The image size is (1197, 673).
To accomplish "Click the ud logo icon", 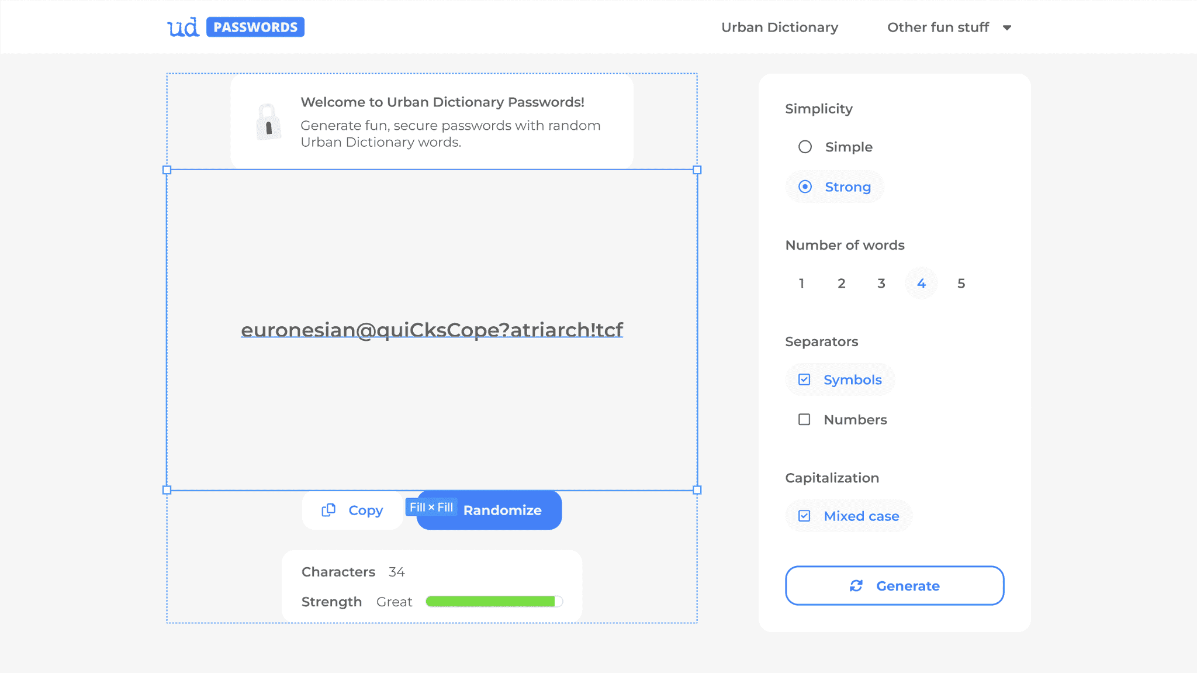I will click(x=183, y=27).
